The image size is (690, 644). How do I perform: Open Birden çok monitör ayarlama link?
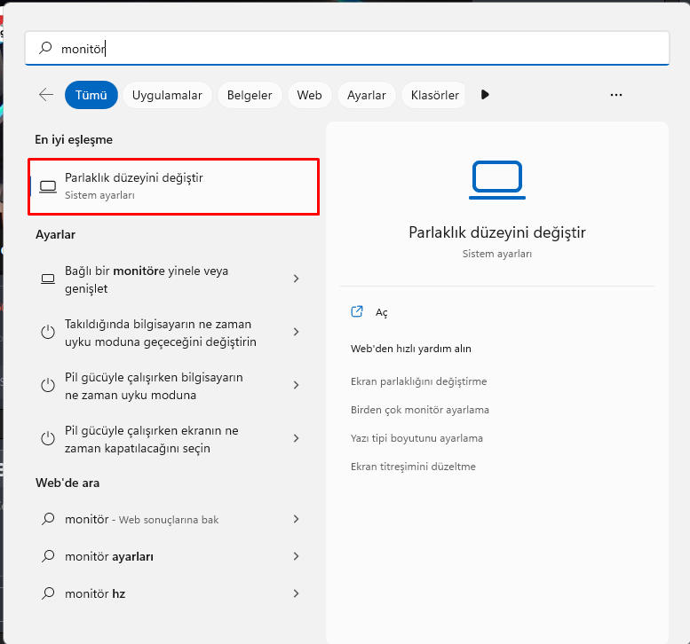tap(420, 410)
